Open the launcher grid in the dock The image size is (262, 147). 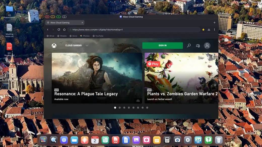(x=43, y=140)
